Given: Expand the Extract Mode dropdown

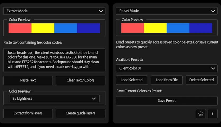Looking at the screenshot, I should coord(54,11).
